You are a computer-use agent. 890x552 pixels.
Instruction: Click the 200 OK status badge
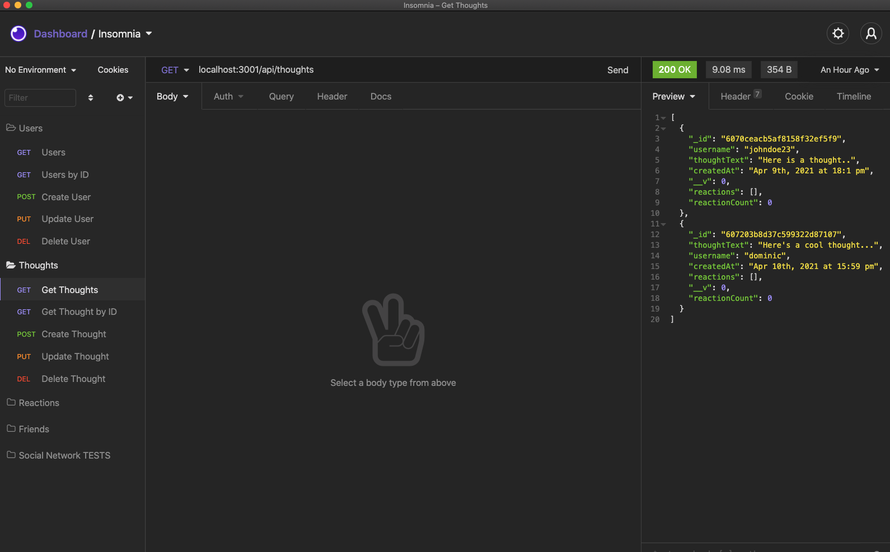point(674,69)
